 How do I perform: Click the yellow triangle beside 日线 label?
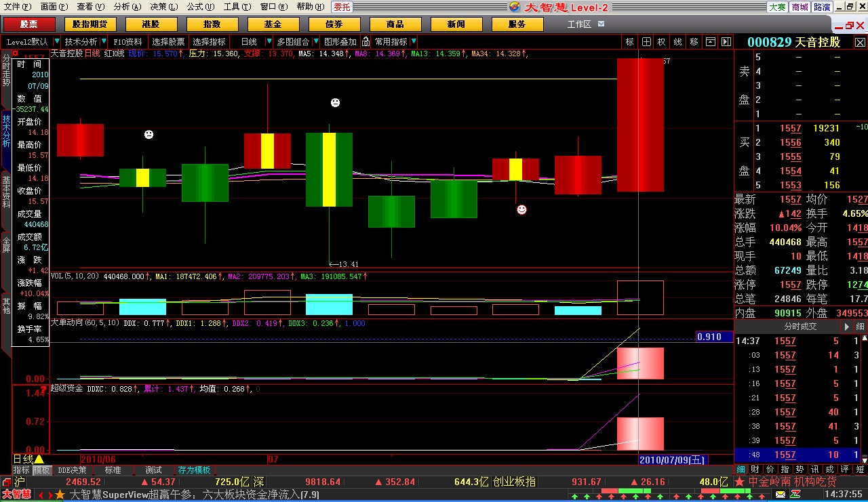[x=39, y=459]
